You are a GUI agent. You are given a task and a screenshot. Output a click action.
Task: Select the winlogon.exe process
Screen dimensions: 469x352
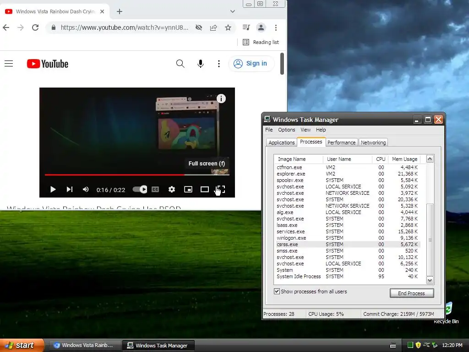click(347, 238)
